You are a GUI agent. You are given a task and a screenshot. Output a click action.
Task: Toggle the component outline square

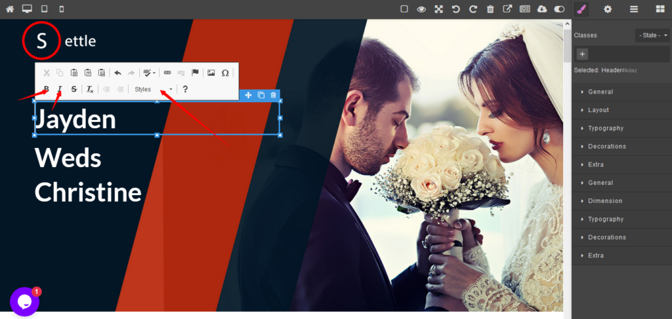pos(404,9)
